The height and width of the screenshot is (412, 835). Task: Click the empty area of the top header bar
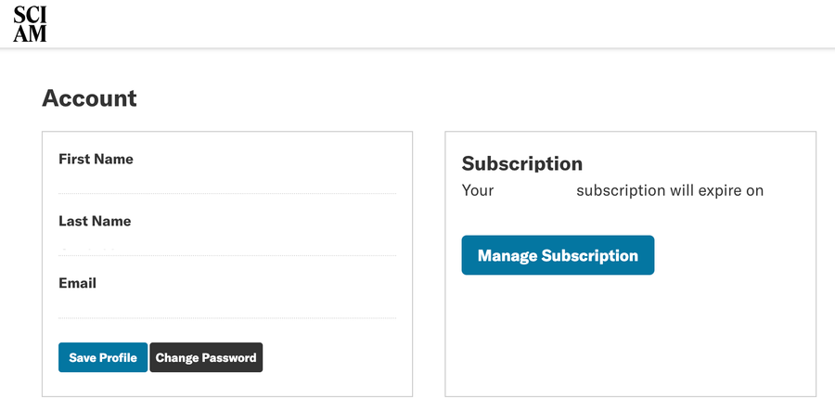[x=417, y=23]
